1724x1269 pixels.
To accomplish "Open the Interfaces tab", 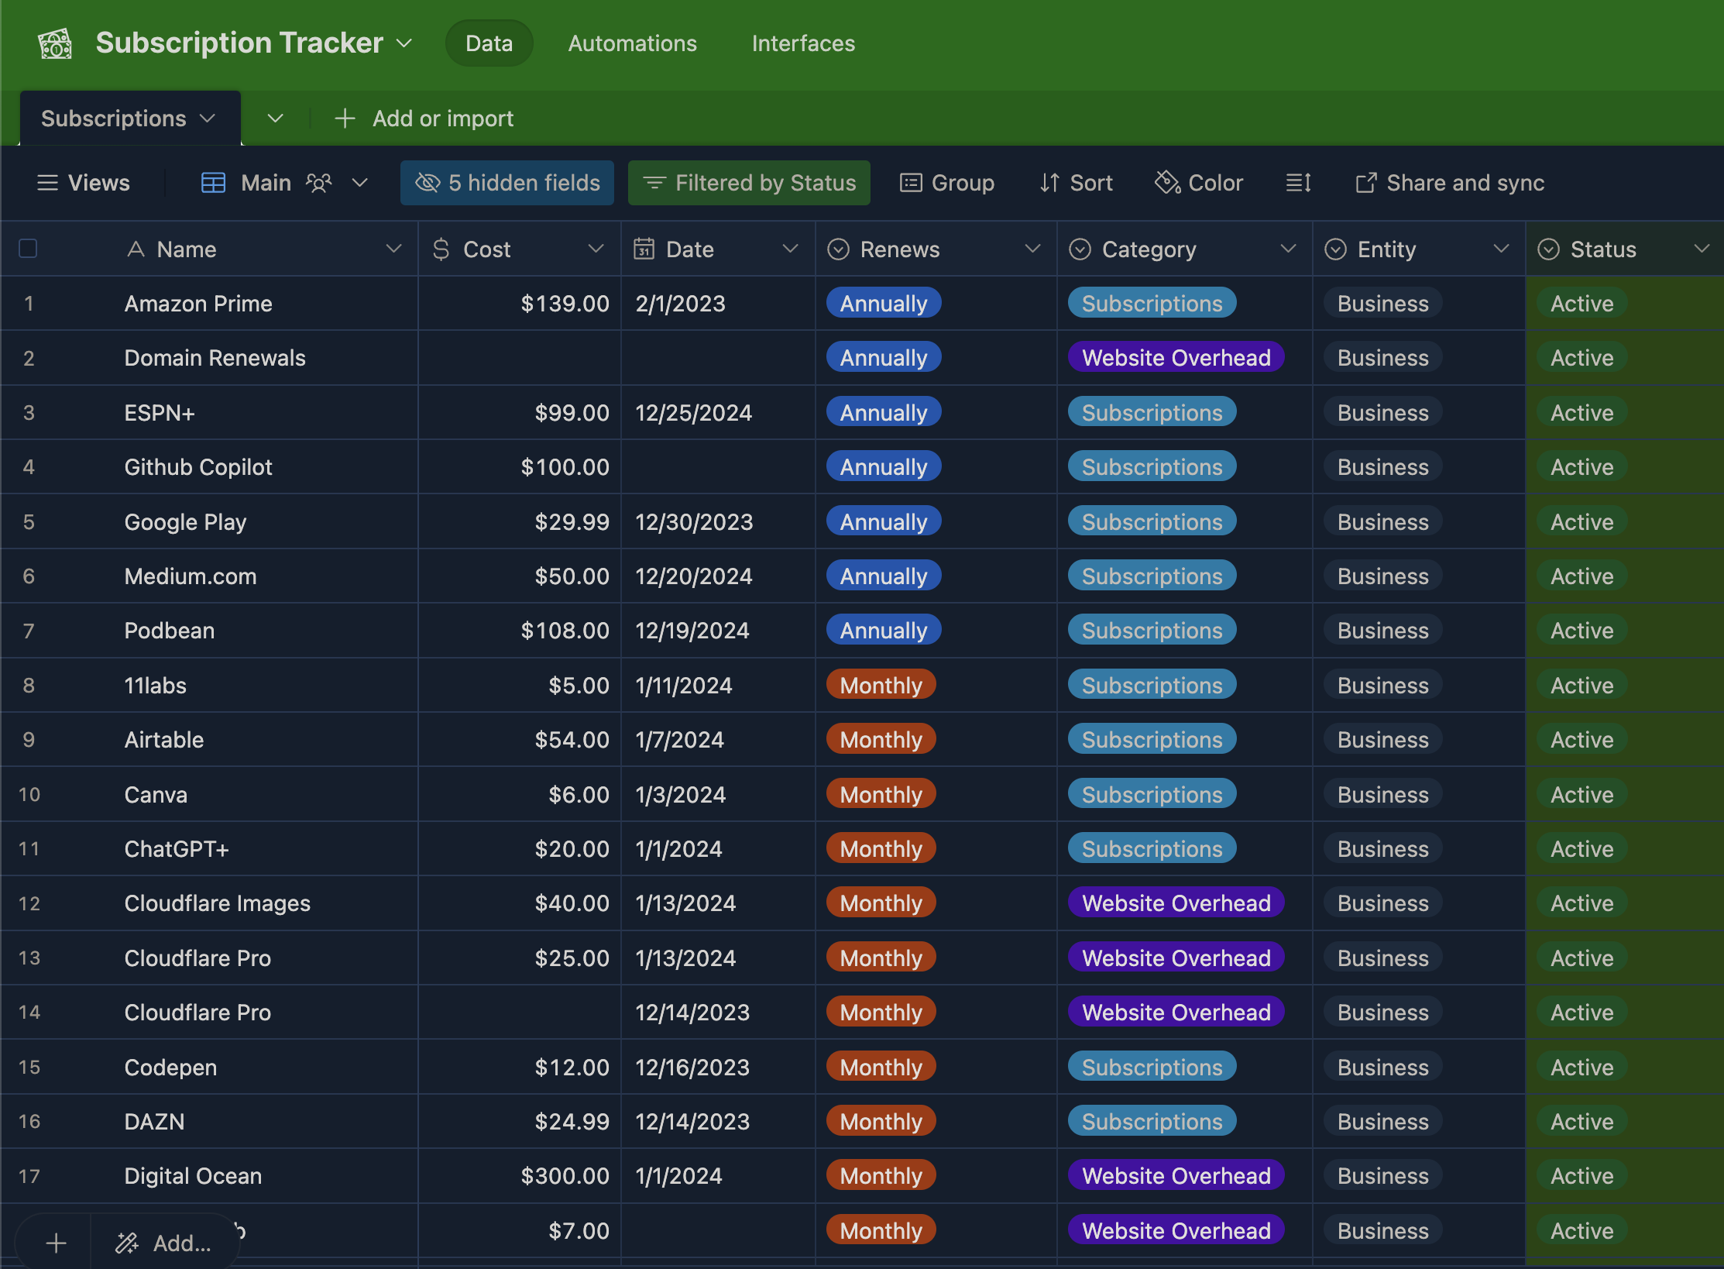I will pos(803,43).
